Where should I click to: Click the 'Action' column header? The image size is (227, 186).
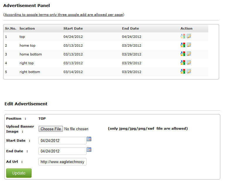186,28
